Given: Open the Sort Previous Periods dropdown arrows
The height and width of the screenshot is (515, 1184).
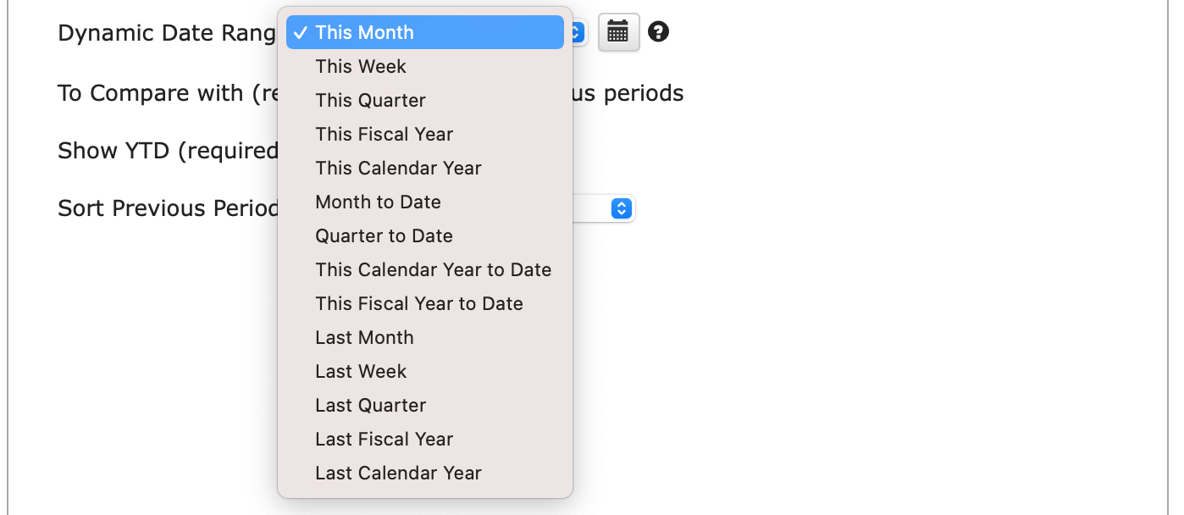Looking at the screenshot, I should (622, 208).
